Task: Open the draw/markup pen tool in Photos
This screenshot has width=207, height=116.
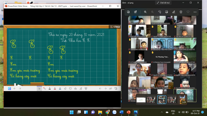Action: click(x=174, y=12)
